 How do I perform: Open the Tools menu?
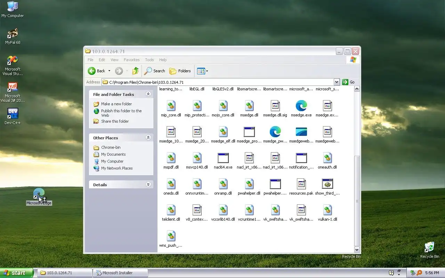pos(149,60)
